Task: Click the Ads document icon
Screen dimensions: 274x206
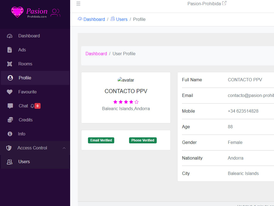Action: [10, 50]
